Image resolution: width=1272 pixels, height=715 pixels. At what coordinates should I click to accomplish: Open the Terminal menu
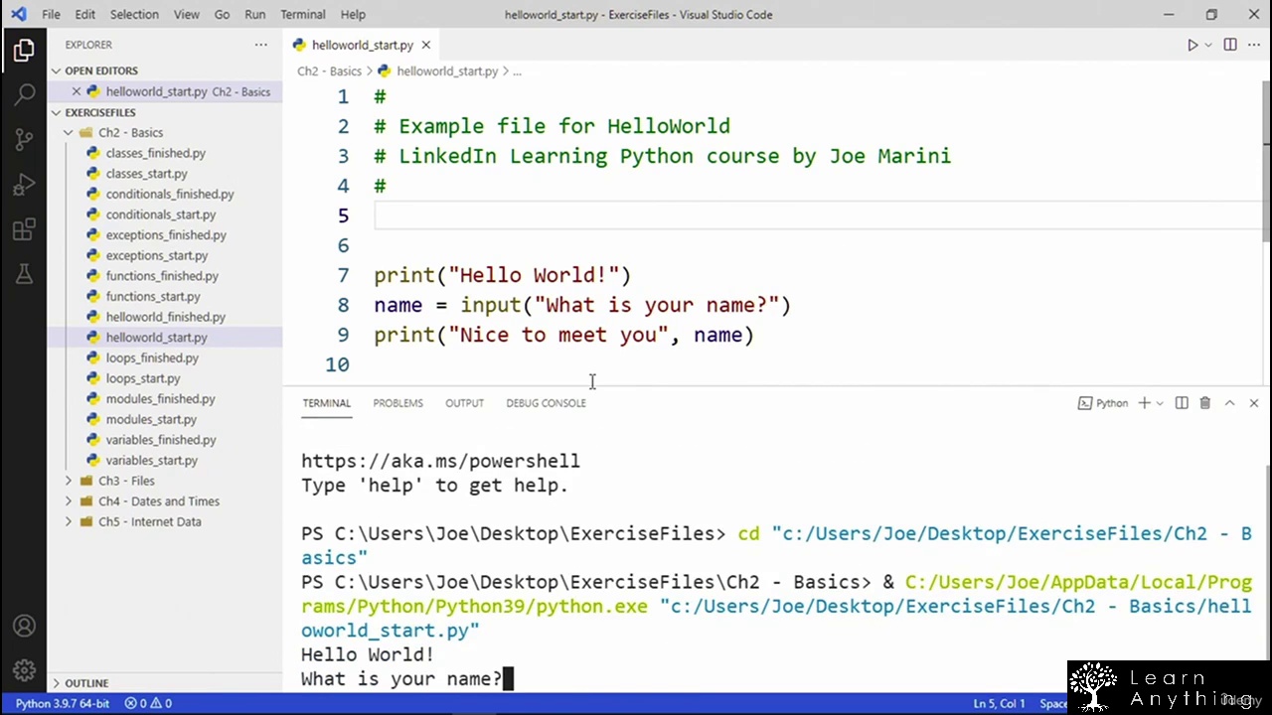(x=303, y=14)
